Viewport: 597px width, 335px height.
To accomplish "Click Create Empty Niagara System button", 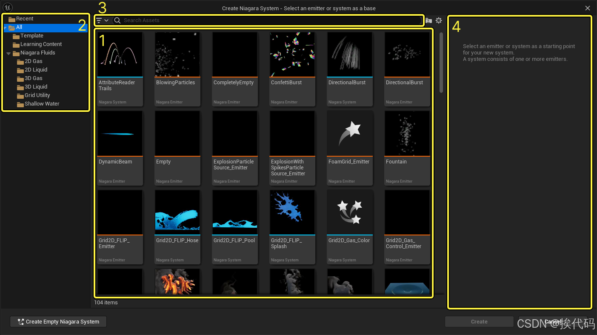I will click(58, 322).
